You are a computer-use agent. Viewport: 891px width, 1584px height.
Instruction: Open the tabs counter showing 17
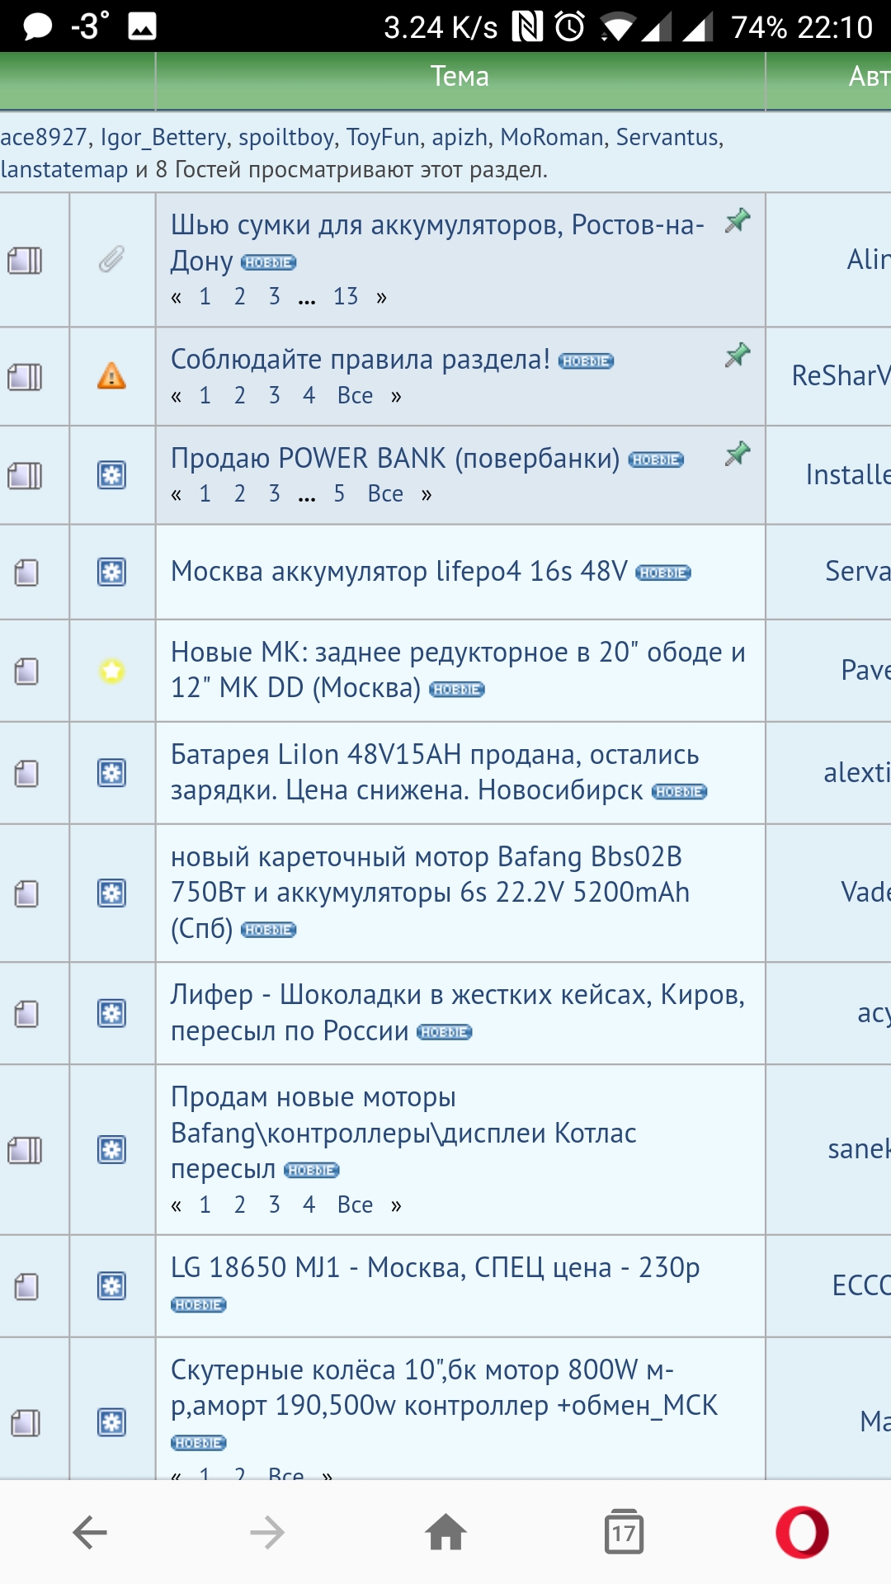(x=624, y=1533)
